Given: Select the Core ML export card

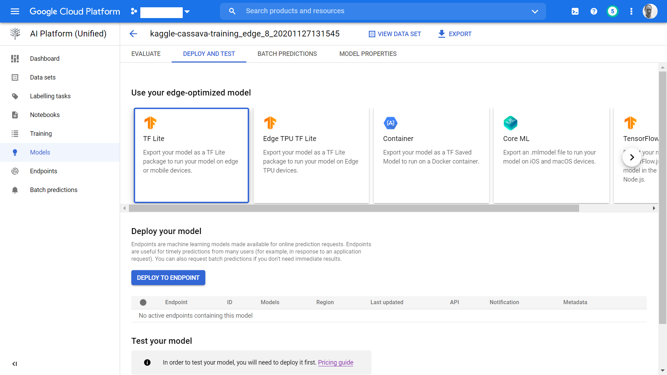Looking at the screenshot, I should [551, 155].
